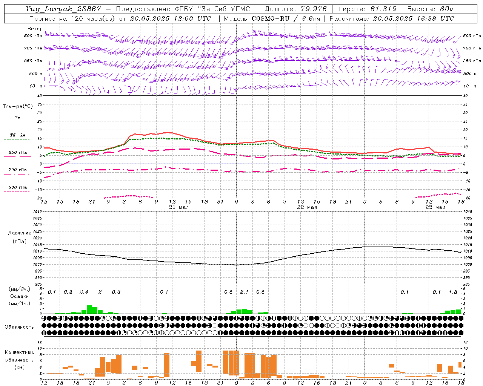The width and height of the screenshot is (483, 386).
Task: Click the Облачность row label
Action: tap(19, 327)
